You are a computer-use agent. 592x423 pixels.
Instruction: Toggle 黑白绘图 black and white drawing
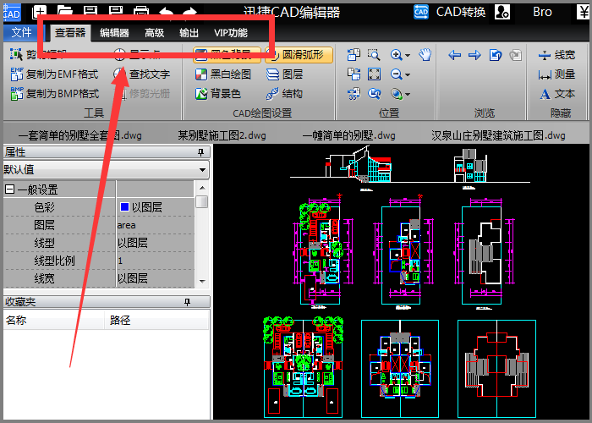(223, 74)
